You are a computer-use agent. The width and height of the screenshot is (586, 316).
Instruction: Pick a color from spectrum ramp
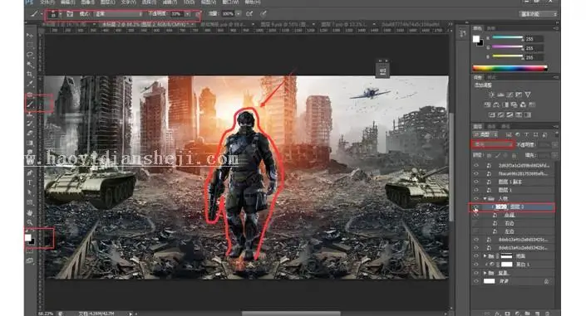[x=510, y=68]
